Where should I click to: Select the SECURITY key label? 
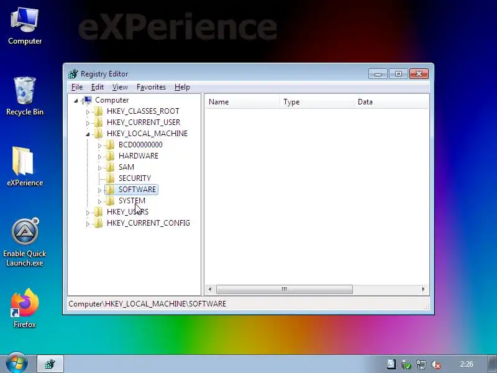[135, 178]
